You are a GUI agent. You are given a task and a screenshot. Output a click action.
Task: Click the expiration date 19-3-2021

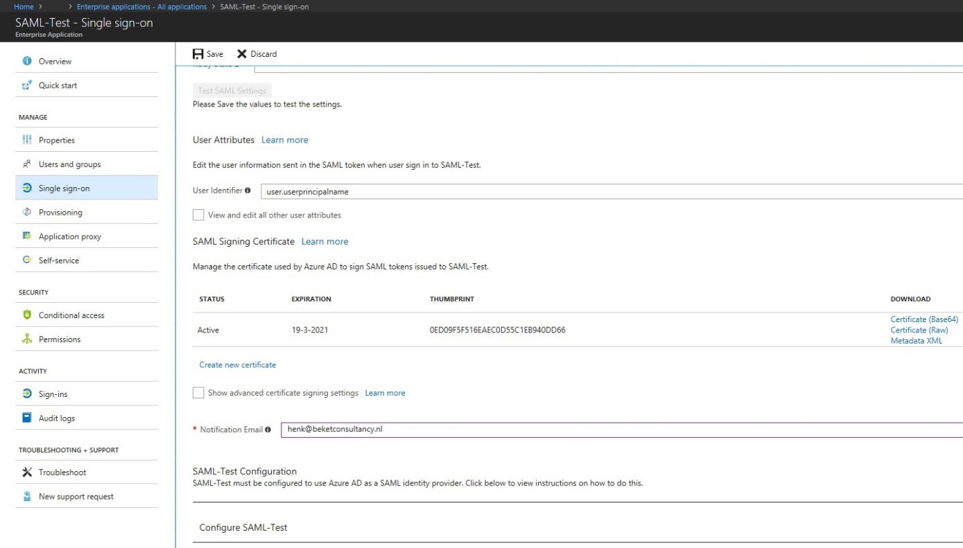310,330
